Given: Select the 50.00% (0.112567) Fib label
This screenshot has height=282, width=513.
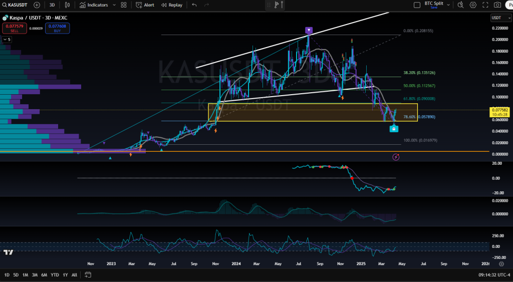Looking at the screenshot, I should point(419,86).
